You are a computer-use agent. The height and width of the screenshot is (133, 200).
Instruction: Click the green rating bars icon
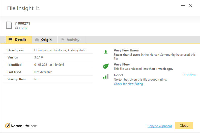tap(106, 77)
